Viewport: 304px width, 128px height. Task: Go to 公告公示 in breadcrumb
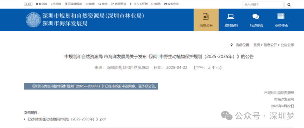point(287,45)
